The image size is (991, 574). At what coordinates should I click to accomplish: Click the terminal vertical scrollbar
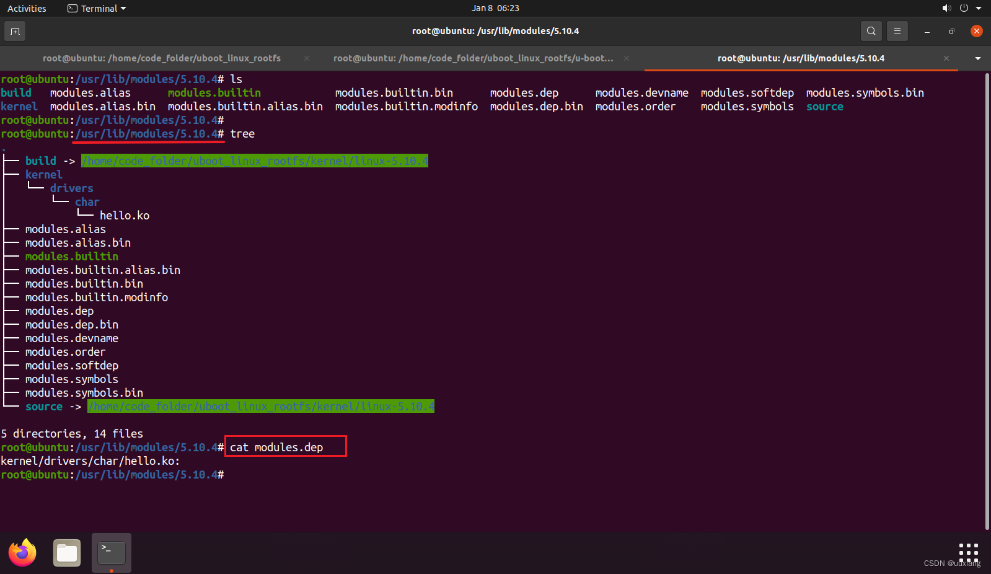(x=987, y=301)
